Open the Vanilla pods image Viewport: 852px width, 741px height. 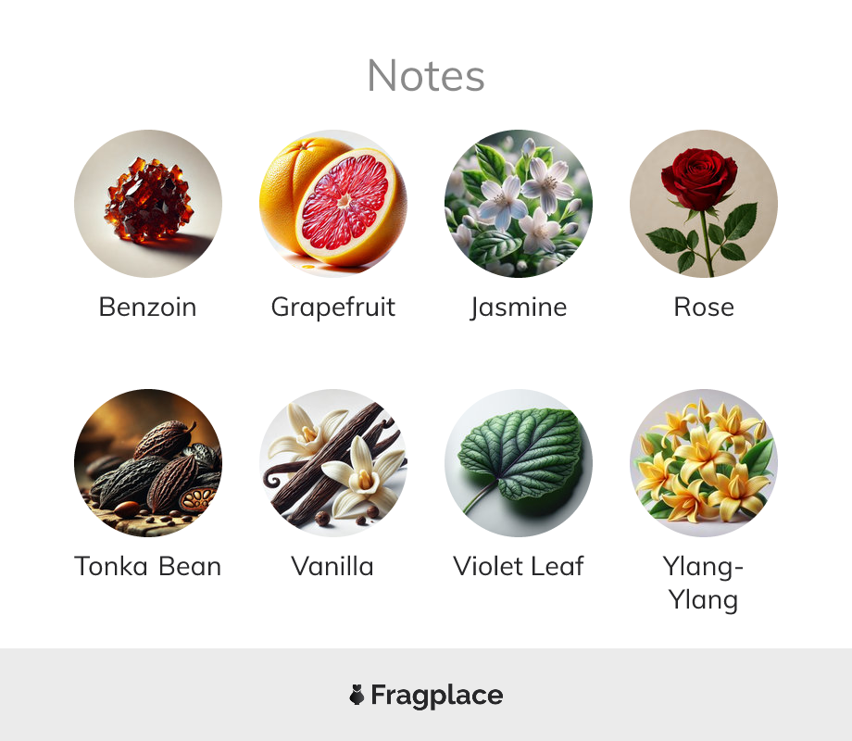click(x=333, y=462)
